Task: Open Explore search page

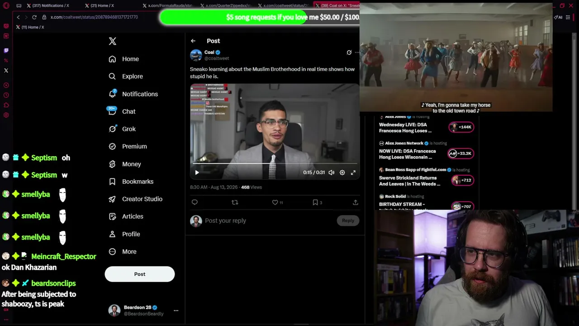Action: point(126,77)
